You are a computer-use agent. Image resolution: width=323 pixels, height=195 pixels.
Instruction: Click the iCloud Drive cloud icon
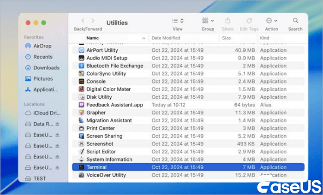pos(28,113)
